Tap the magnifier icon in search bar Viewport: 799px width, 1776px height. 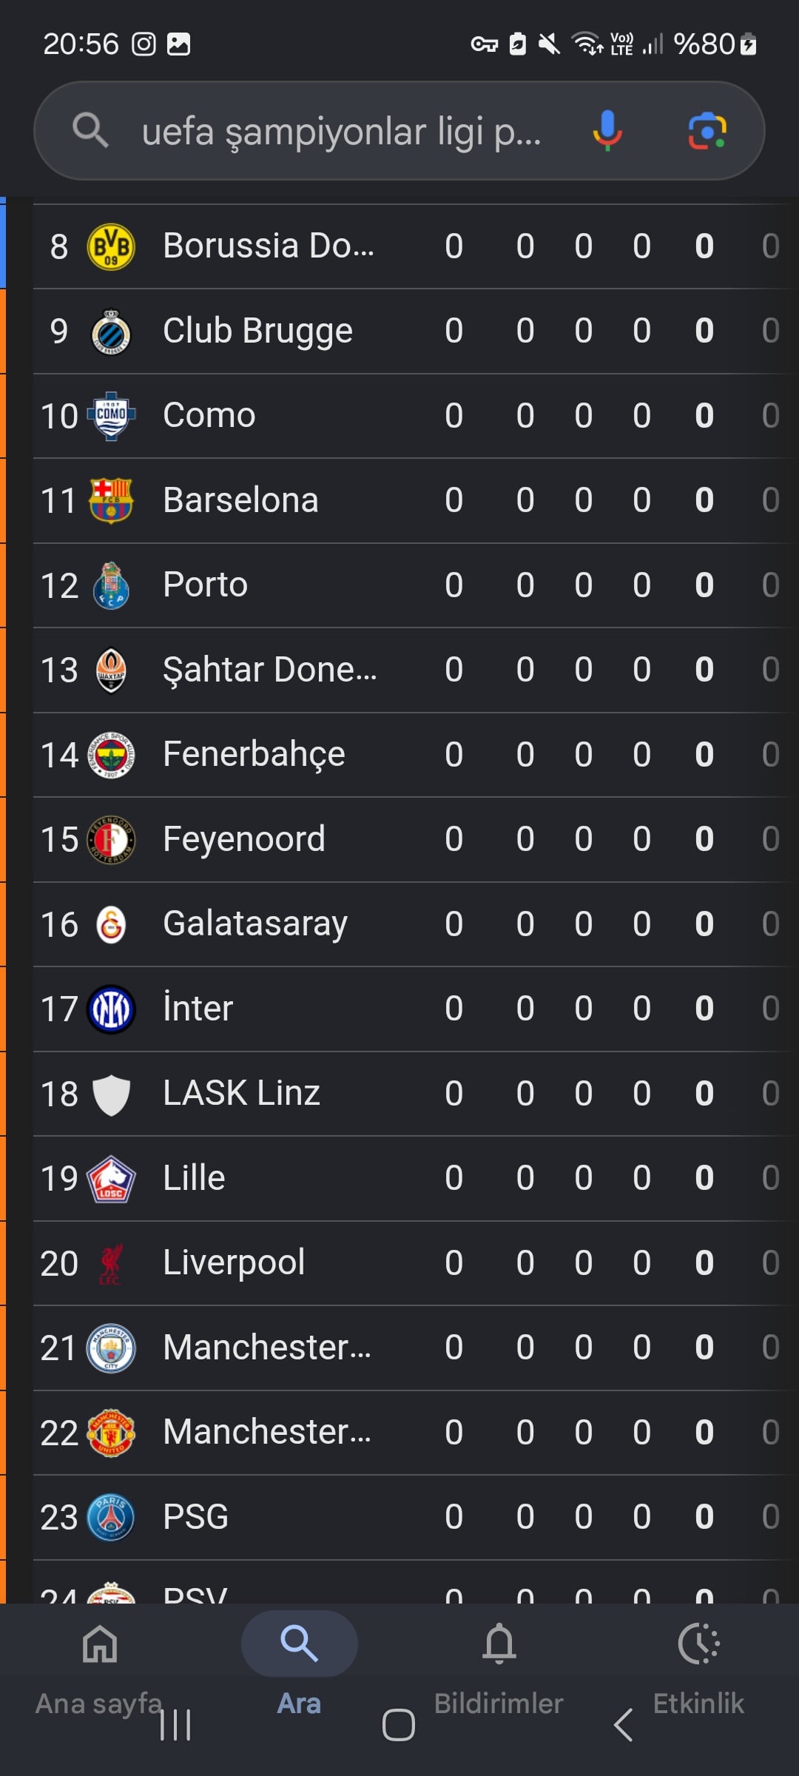[91, 130]
